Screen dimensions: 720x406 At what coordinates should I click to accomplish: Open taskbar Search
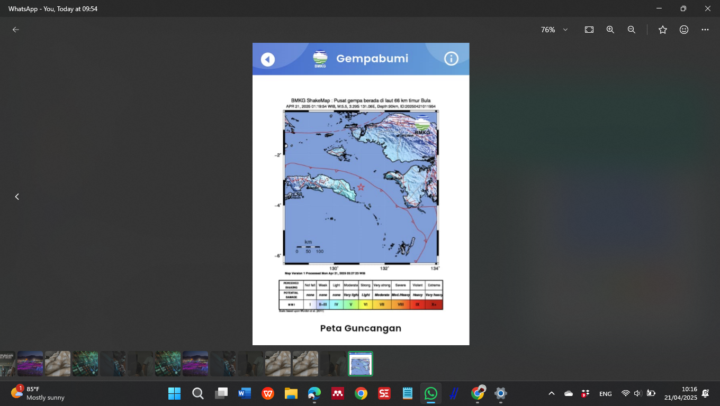[x=198, y=393]
